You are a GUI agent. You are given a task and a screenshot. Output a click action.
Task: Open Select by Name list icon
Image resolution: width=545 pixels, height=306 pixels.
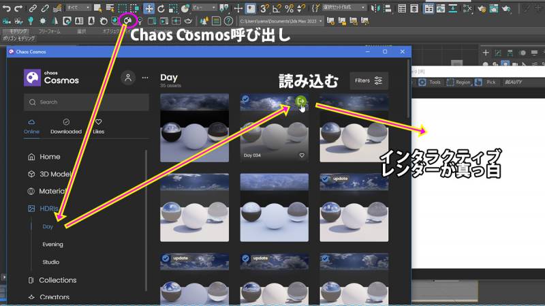pos(110,8)
